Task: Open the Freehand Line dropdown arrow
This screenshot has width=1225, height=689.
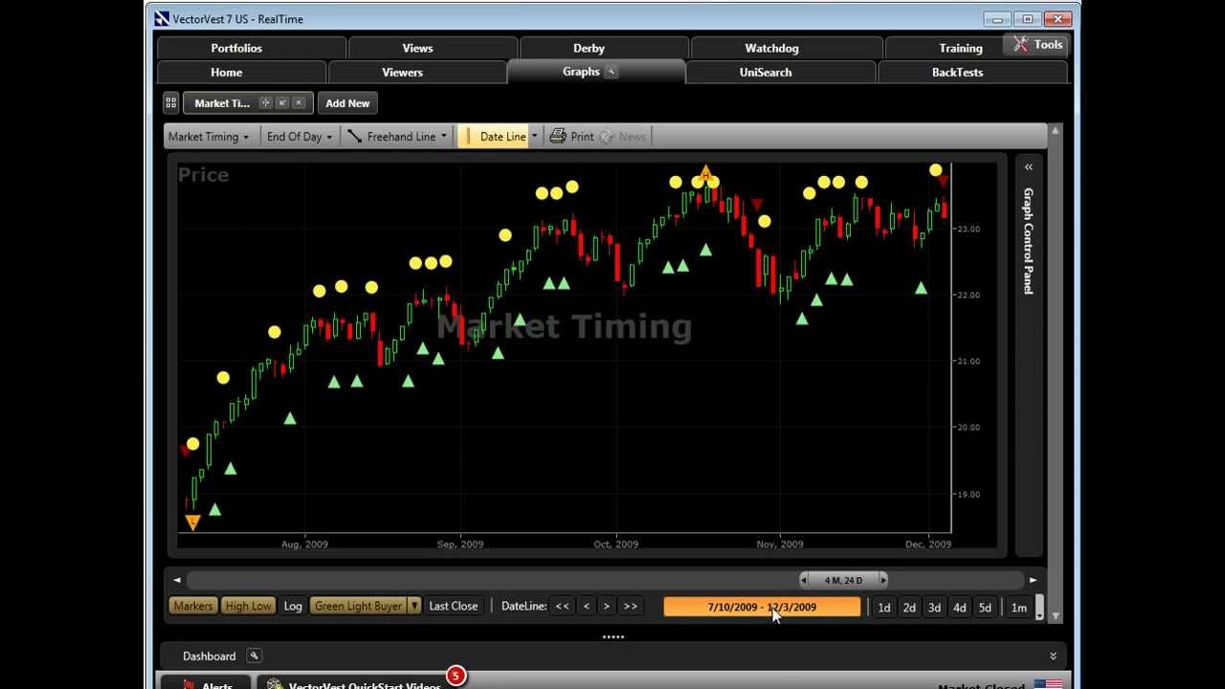Action: (x=443, y=137)
